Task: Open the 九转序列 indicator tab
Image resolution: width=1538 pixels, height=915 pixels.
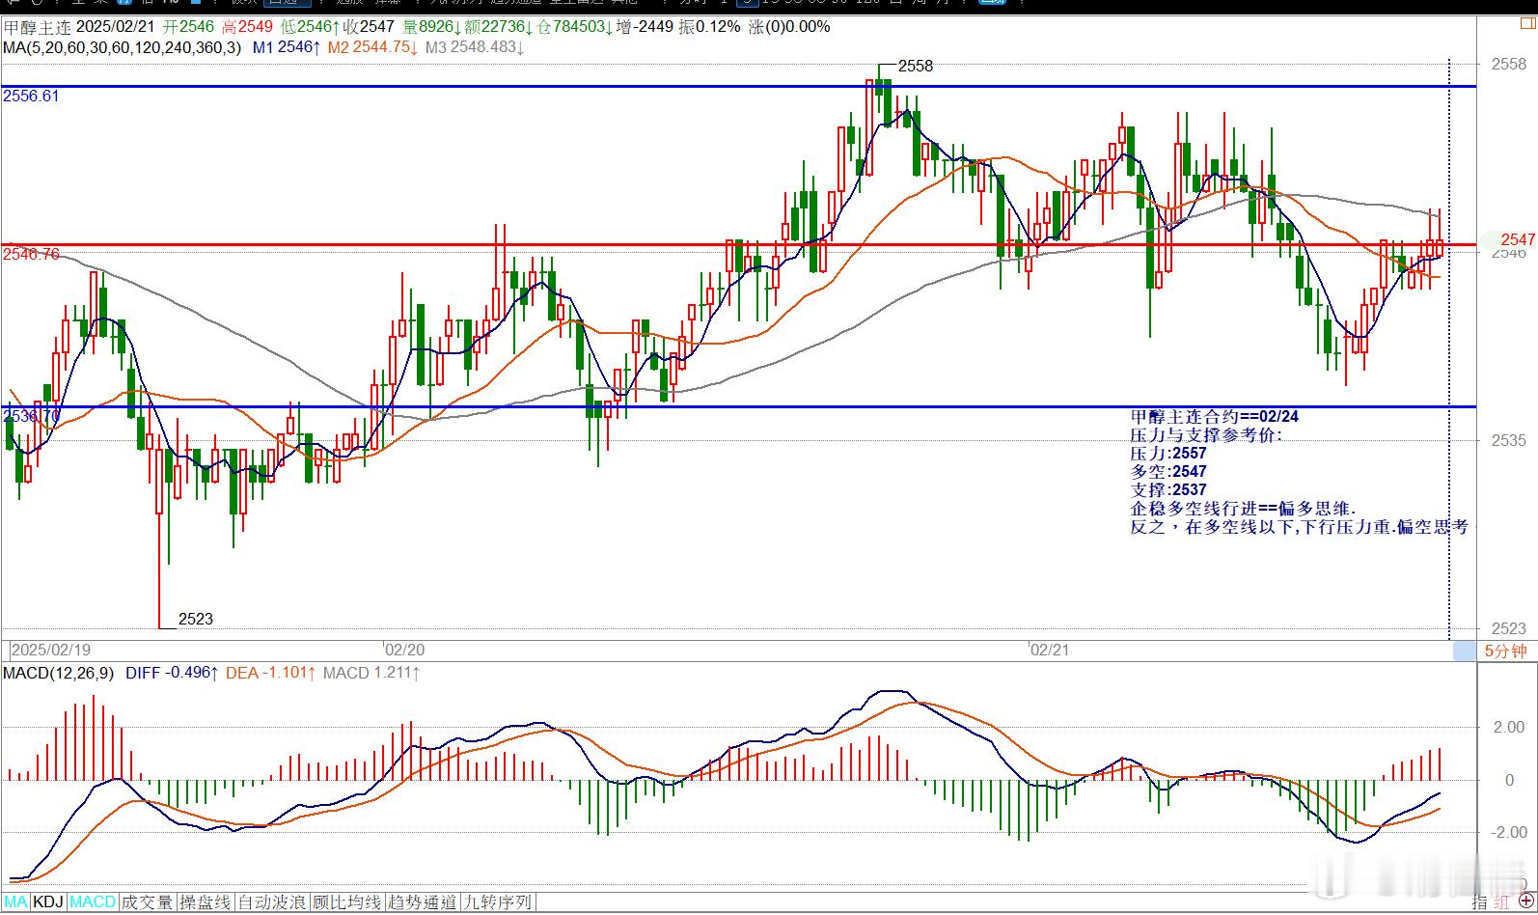Action: point(497,902)
